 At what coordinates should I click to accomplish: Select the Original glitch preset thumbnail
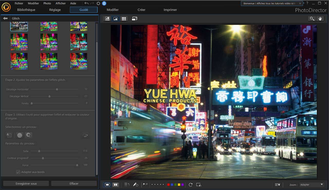(x=19, y=26)
